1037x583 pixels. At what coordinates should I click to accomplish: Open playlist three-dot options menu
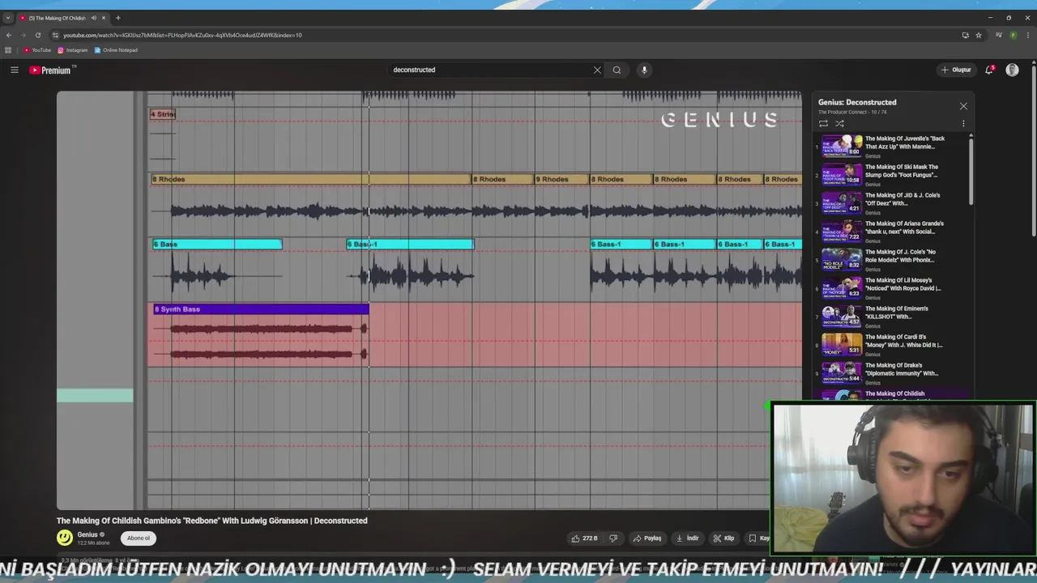963,124
